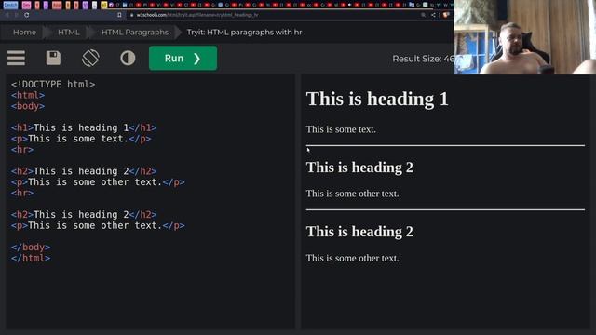Viewport: 596px width, 335px height.
Task: Click the share icon in address bar
Action: (x=433, y=15)
